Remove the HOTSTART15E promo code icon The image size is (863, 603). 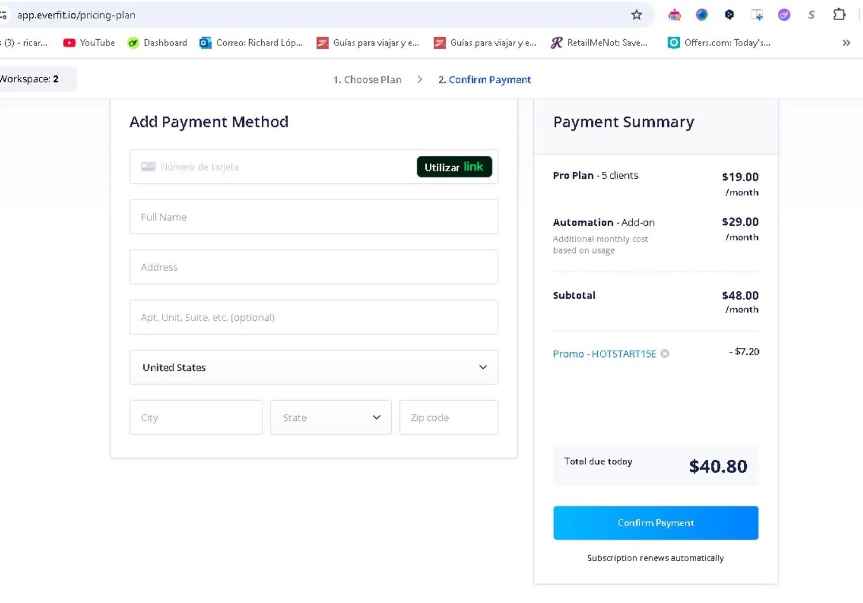(665, 354)
